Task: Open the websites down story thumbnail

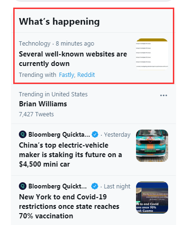Action: pos(152,54)
